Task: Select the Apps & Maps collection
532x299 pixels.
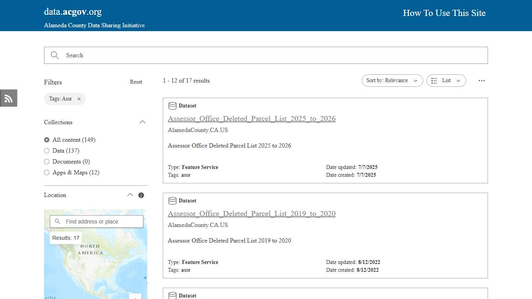Action: 47,172
